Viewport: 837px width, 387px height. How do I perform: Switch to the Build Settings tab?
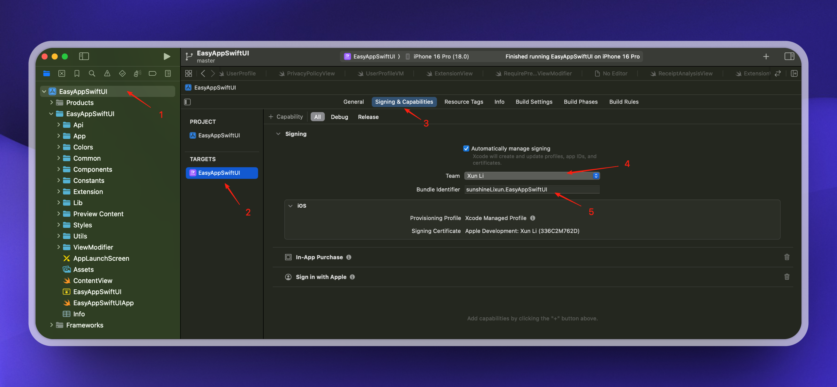click(534, 102)
